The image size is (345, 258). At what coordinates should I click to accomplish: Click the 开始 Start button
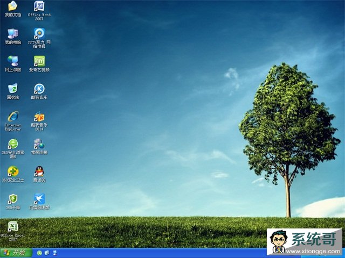tap(16, 253)
